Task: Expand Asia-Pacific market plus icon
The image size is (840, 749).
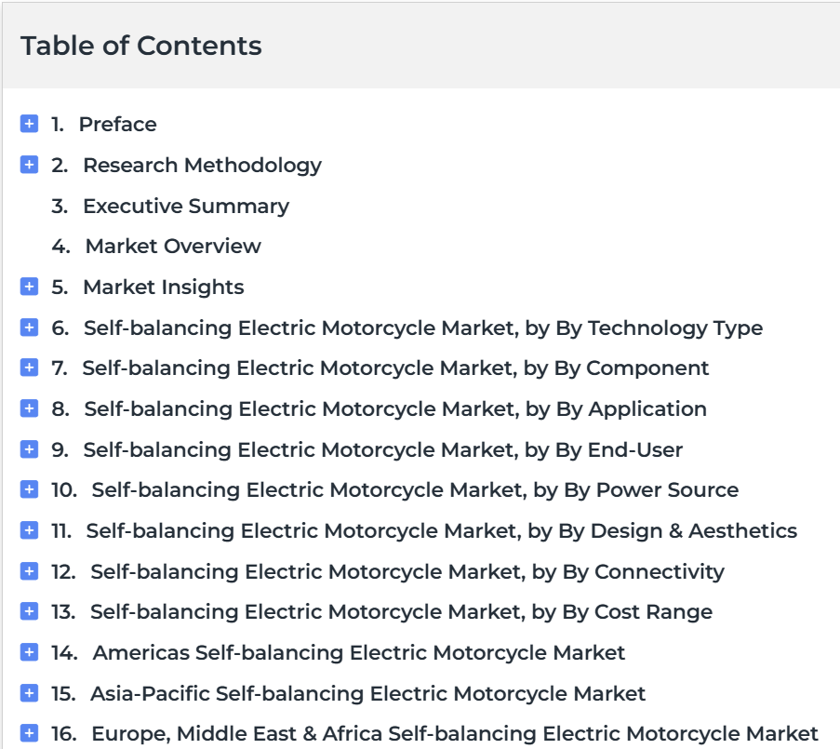Action: (x=29, y=693)
